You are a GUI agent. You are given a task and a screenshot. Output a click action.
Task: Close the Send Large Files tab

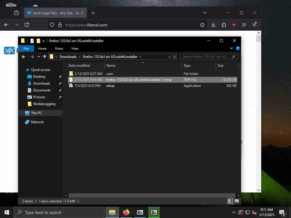(x=82, y=13)
